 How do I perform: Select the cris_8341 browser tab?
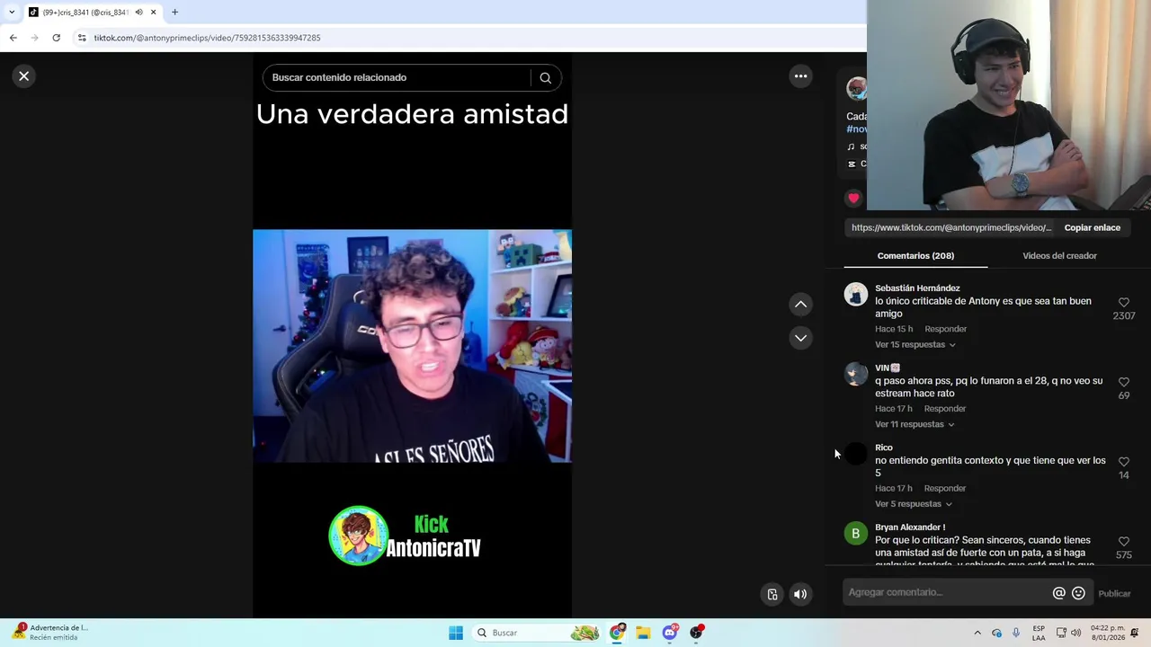92,13
